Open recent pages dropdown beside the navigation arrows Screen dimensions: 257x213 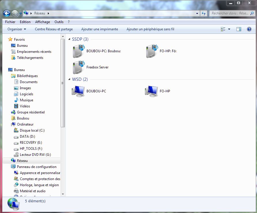click(x=20, y=14)
